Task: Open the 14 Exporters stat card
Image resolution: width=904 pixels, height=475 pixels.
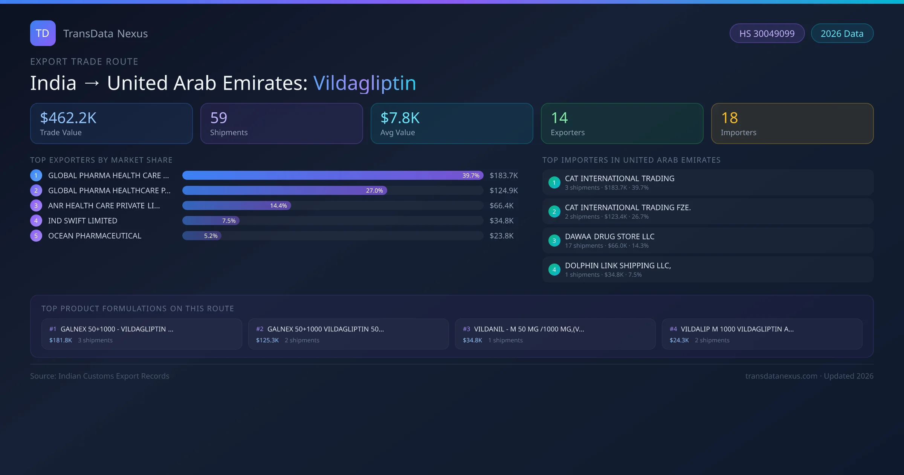Action: (621, 124)
